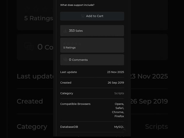This screenshot has width=184, height=138.
Task: Click the MySQL database value
Action: (x=119, y=127)
